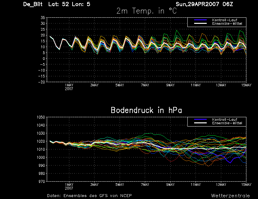Click the 1050 label on pressure axis

coord(41,117)
